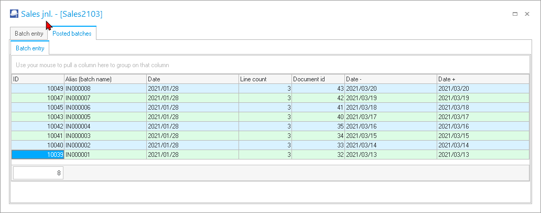Screen dimensions: 541x213
Task: Switch to the Batch entry top tab
Action: click(29, 34)
